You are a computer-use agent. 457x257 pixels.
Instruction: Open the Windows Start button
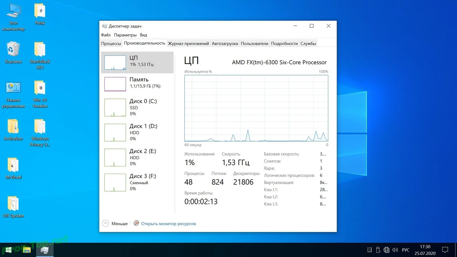click(8, 250)
